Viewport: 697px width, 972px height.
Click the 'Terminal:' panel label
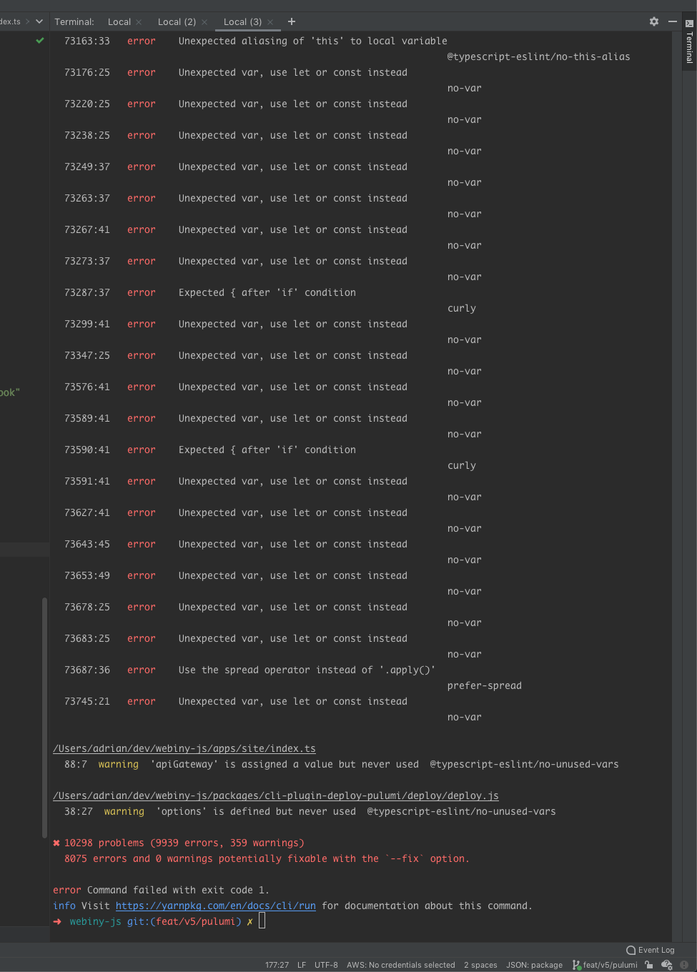click(x=74, y=21)
